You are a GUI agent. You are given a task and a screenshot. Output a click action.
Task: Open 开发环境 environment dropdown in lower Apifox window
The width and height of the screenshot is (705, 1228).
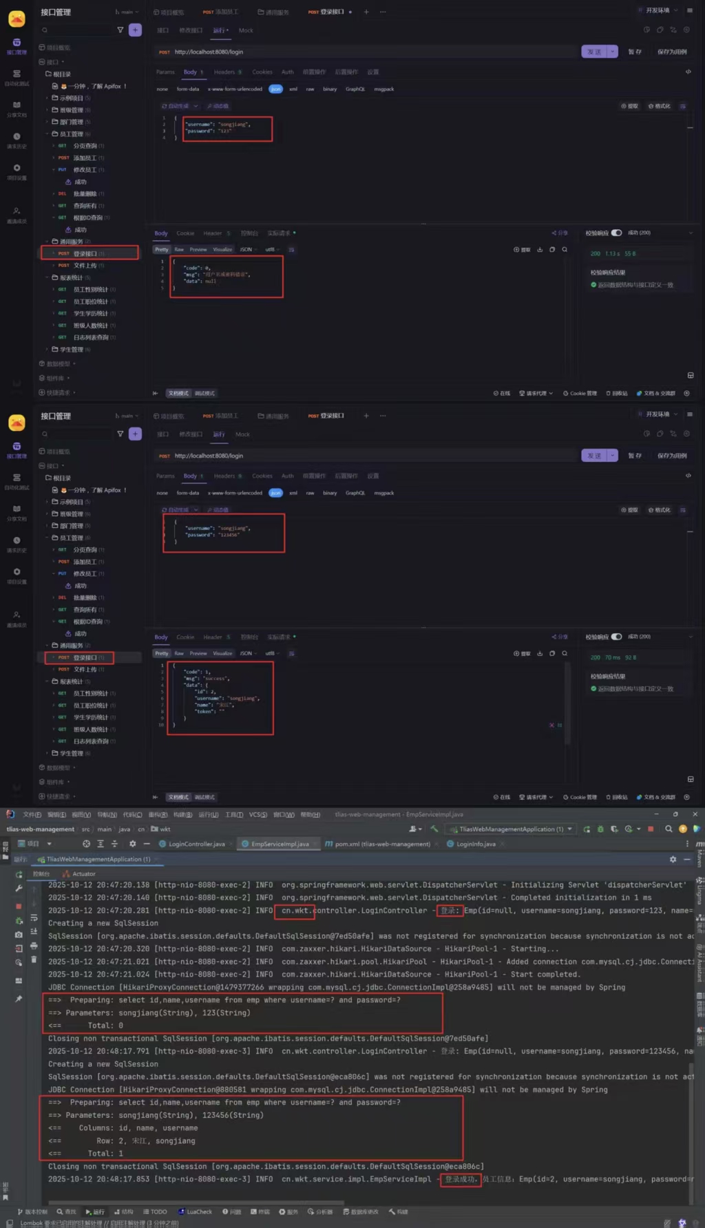657,414
